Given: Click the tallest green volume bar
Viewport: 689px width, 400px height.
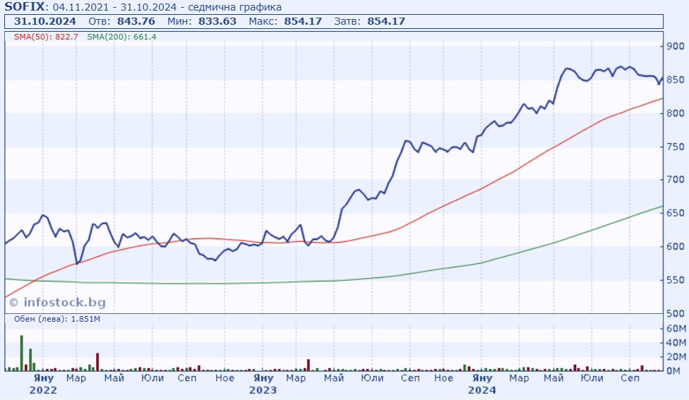Looking at the screenshot, I should point(21,353).
